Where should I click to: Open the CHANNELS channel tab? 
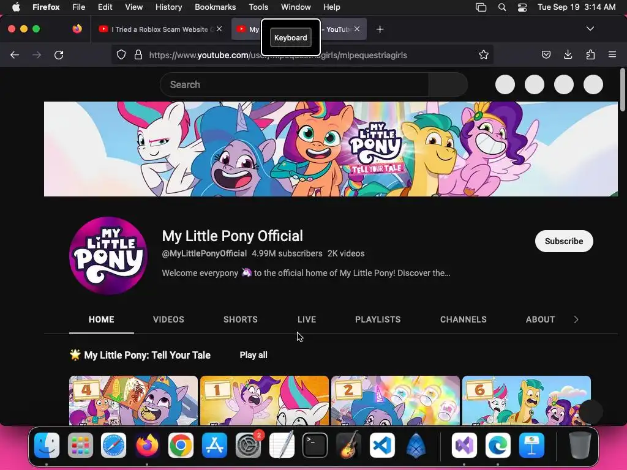pyautogui.click(x=464, y=319)
